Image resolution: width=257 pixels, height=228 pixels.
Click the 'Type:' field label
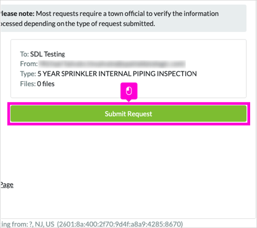coord(28,74)
